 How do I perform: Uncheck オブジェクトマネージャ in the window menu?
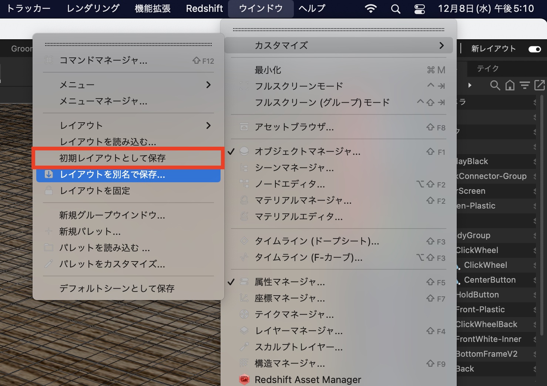[x=307, y=152]
